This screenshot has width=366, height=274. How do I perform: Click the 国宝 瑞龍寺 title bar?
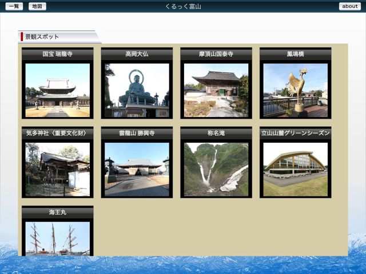[58, 54]
